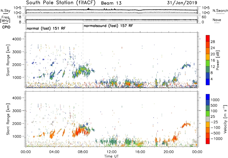This screenshot has height=158, width=228.
Task: Click the '4' value on Power colorbar
Action: coord(212,79)
